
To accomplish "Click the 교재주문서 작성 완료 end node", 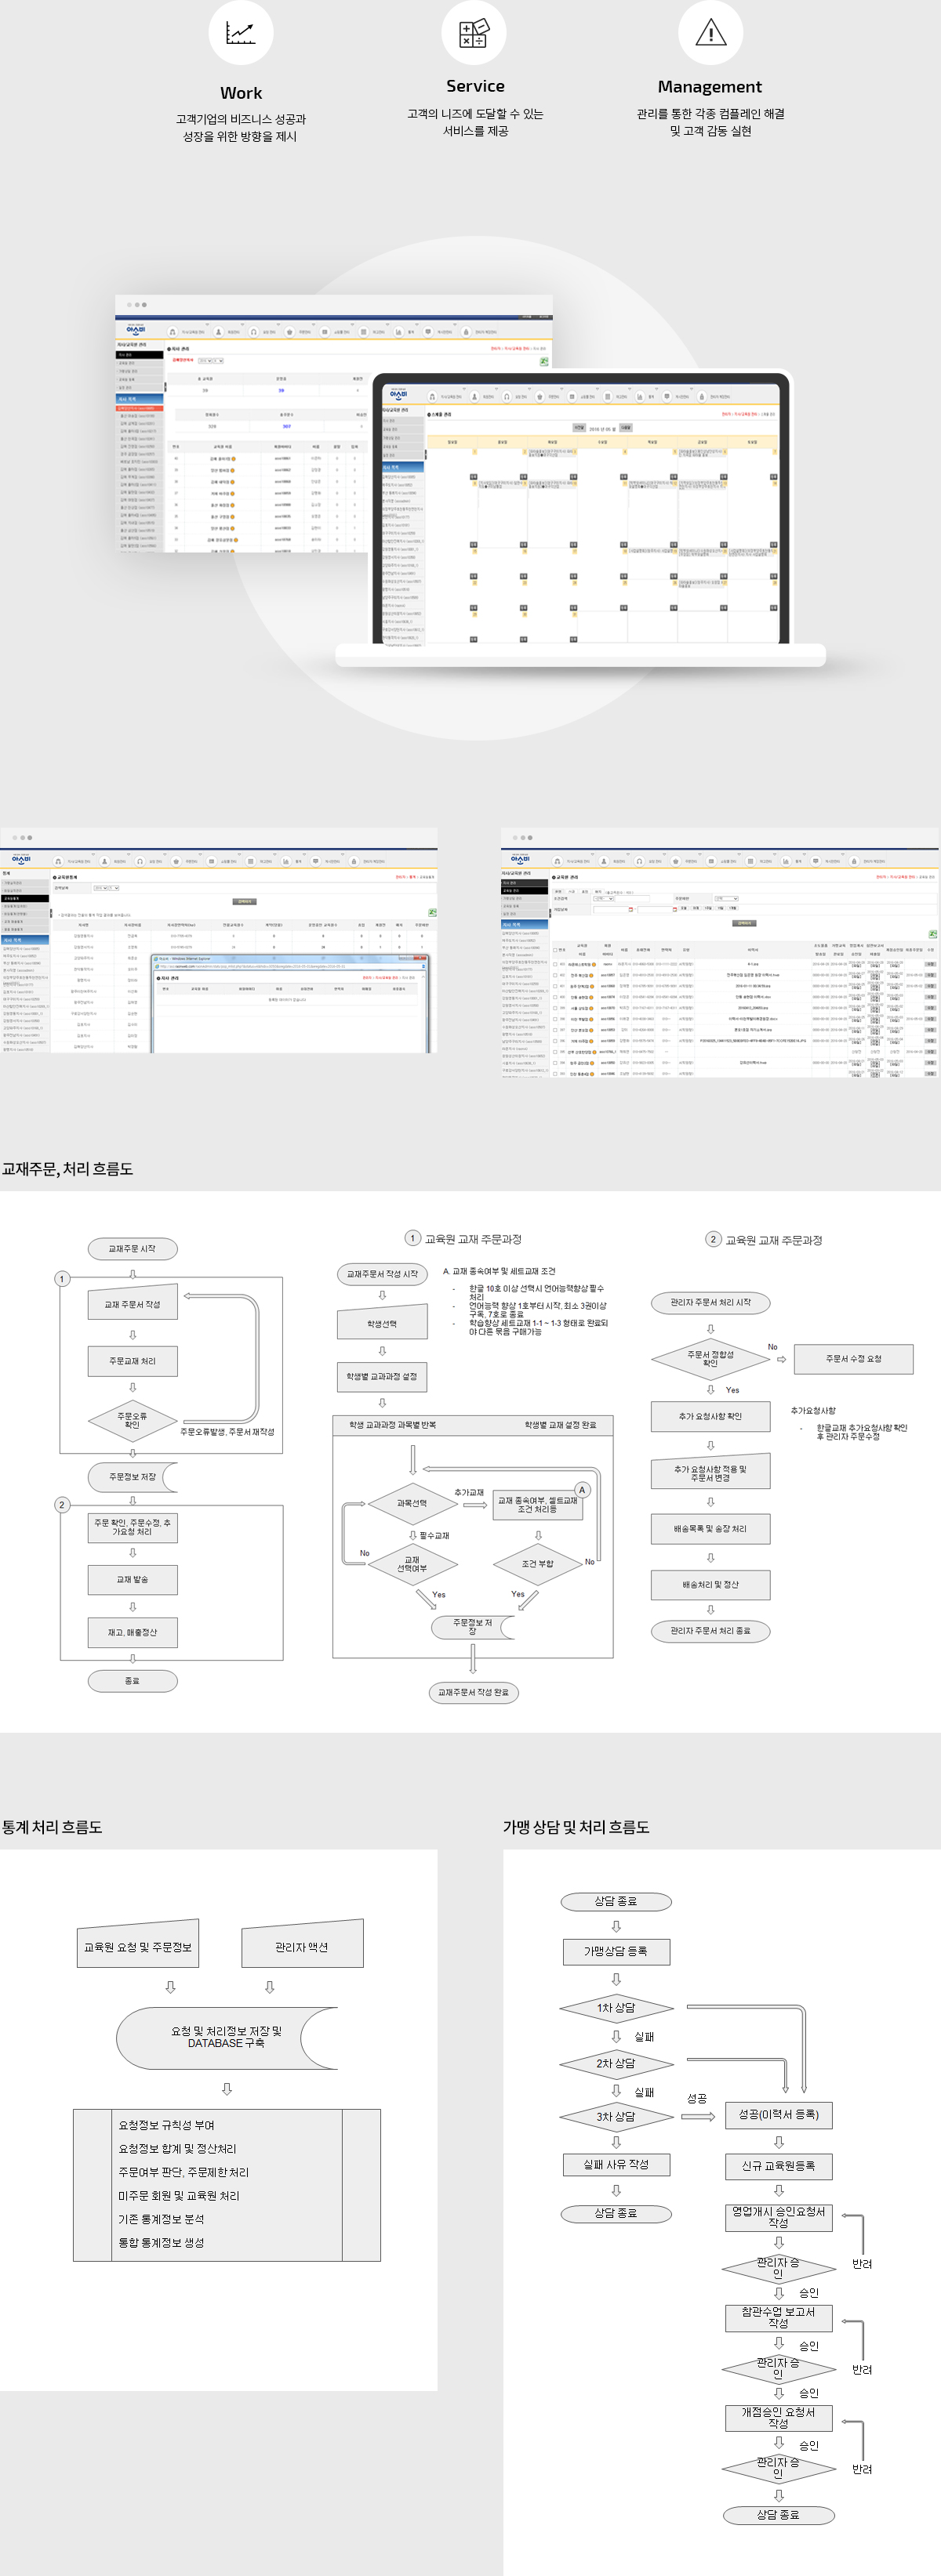I will coord(474,1692).
